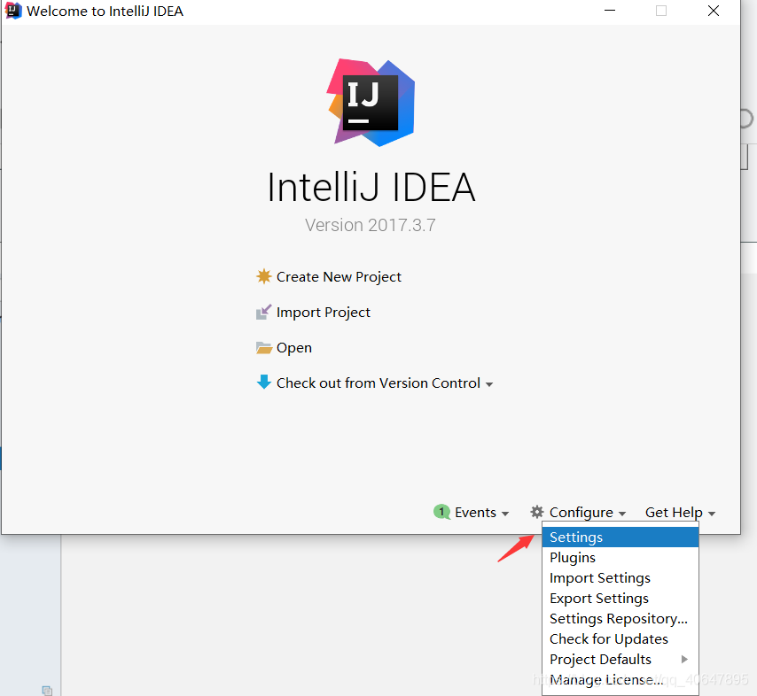
Task: Choose Plugins in the Configure menu
Action: click(620, 557)
